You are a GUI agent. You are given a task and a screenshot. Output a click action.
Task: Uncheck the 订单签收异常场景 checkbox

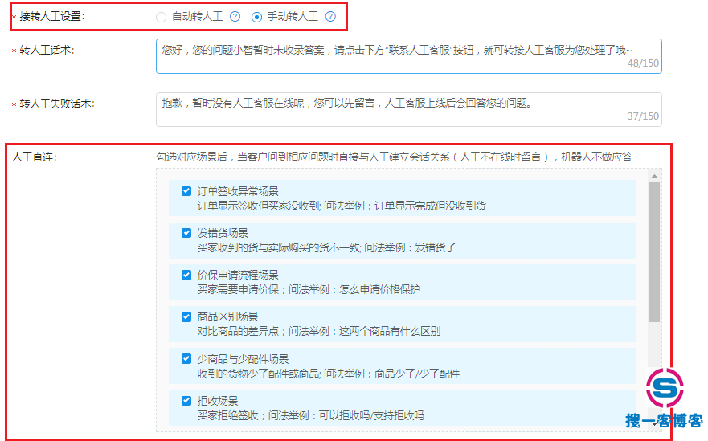coord(186,191)
